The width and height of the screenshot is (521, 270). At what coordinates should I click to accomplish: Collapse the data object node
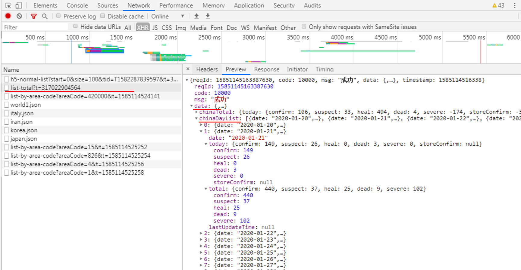click(191, 106)
